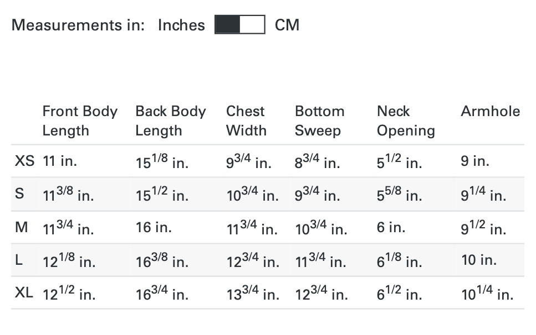
Task: Click the XS front body length 11 in. cell
Action: (59, 161)
